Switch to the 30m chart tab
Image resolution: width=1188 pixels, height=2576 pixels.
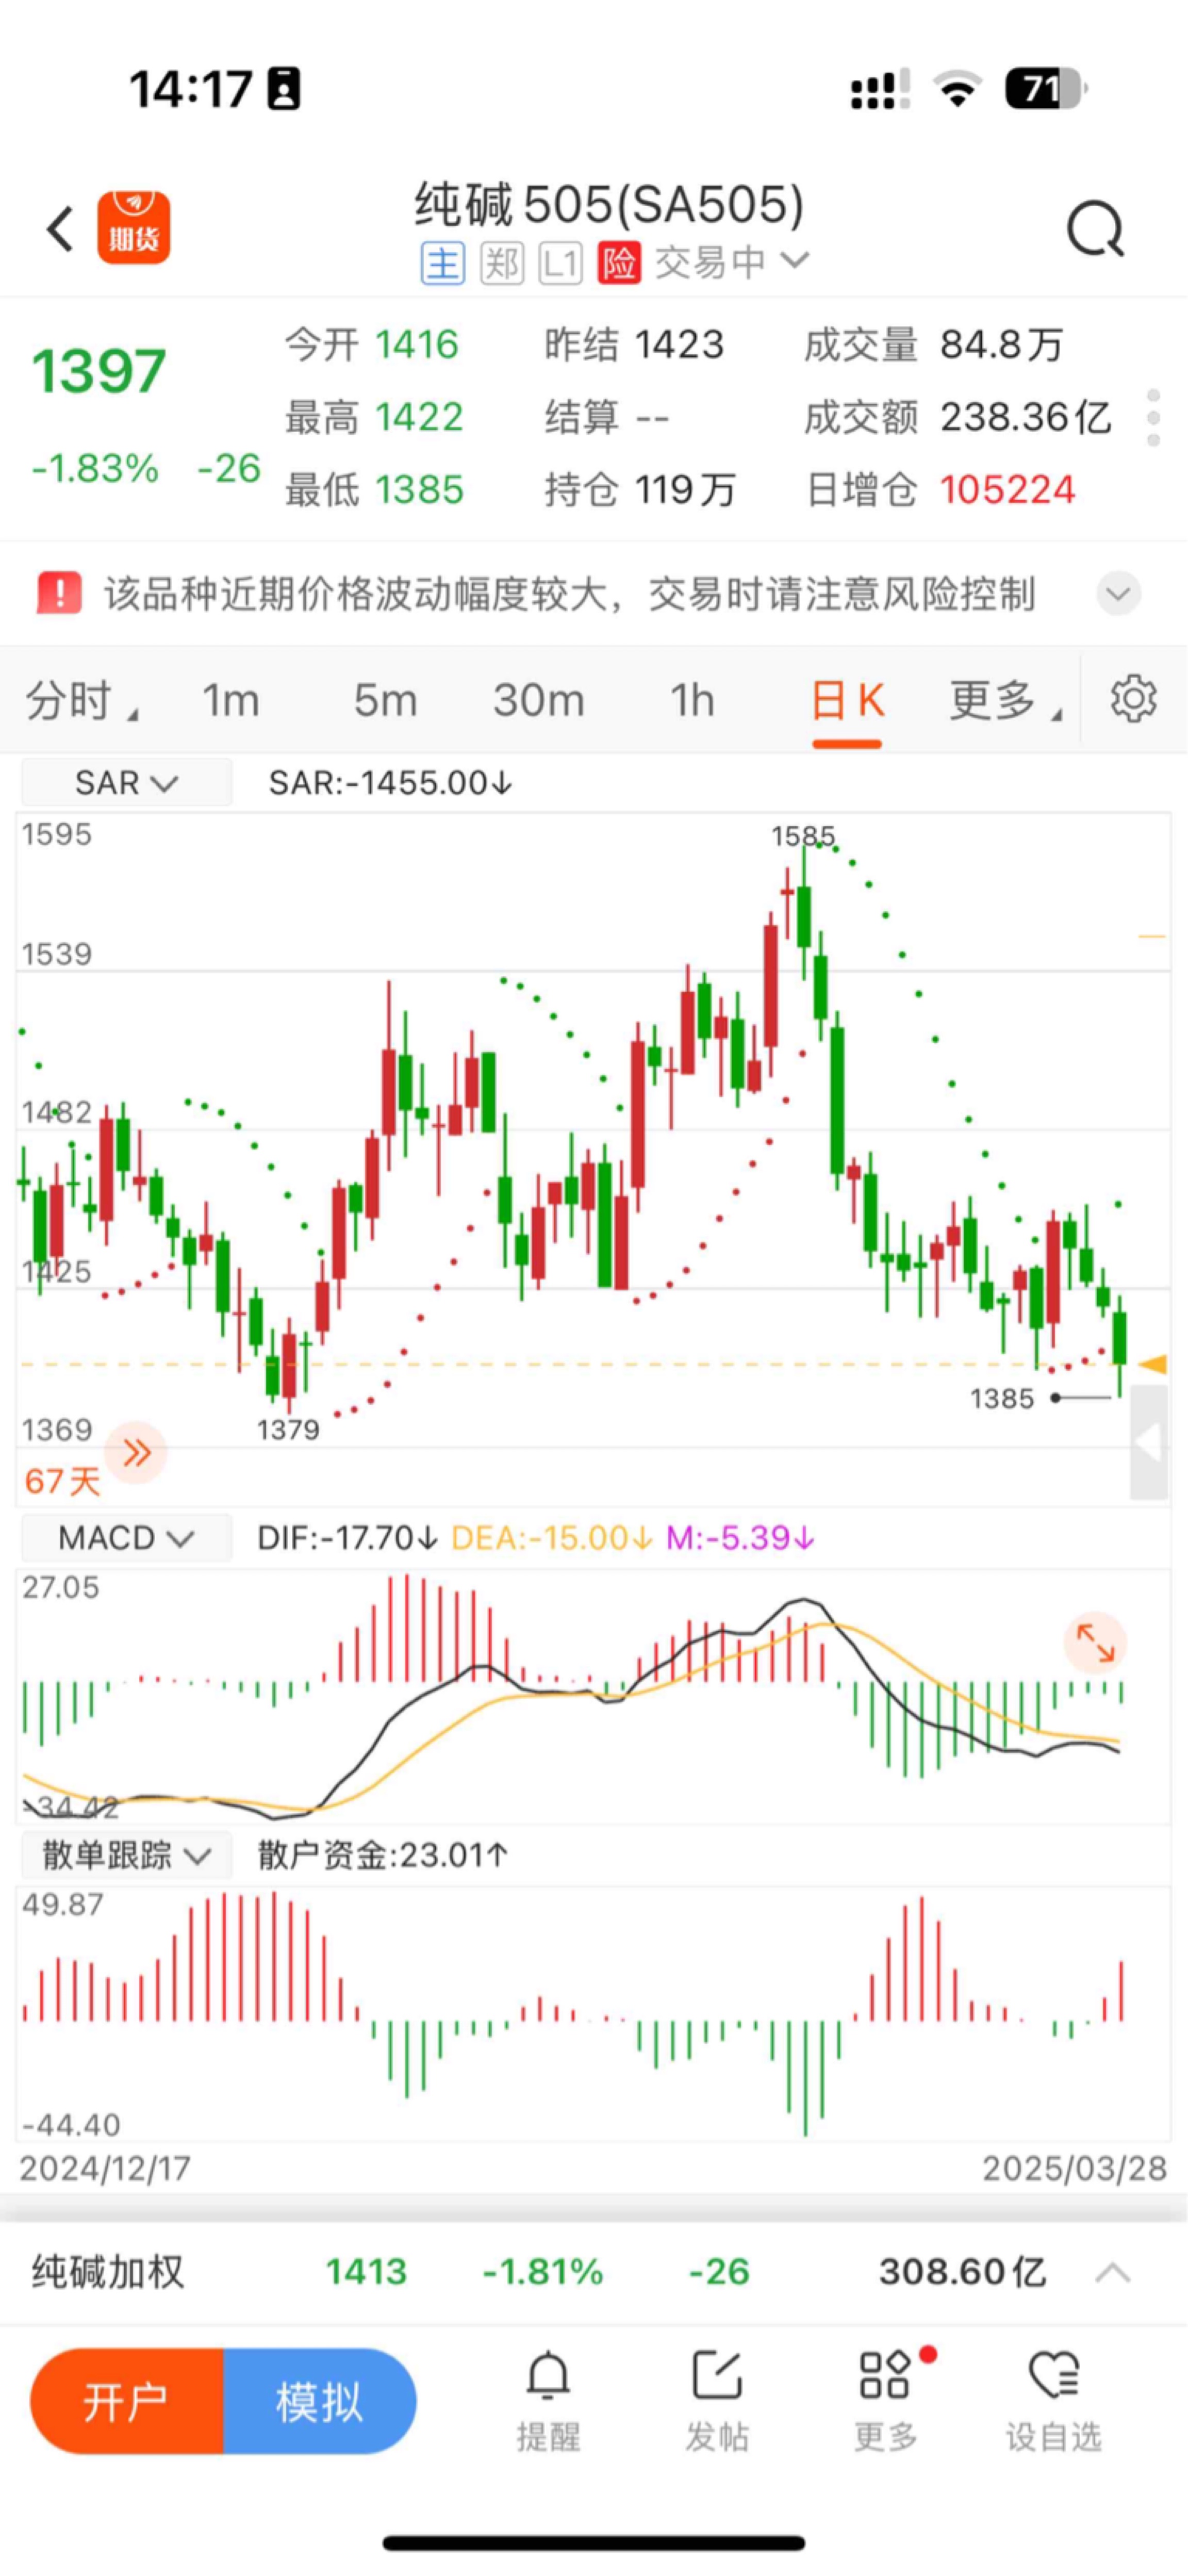[538, 700]
